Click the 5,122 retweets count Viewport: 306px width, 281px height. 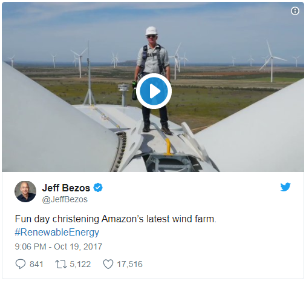pyautogui.click(x=80, y=264)
